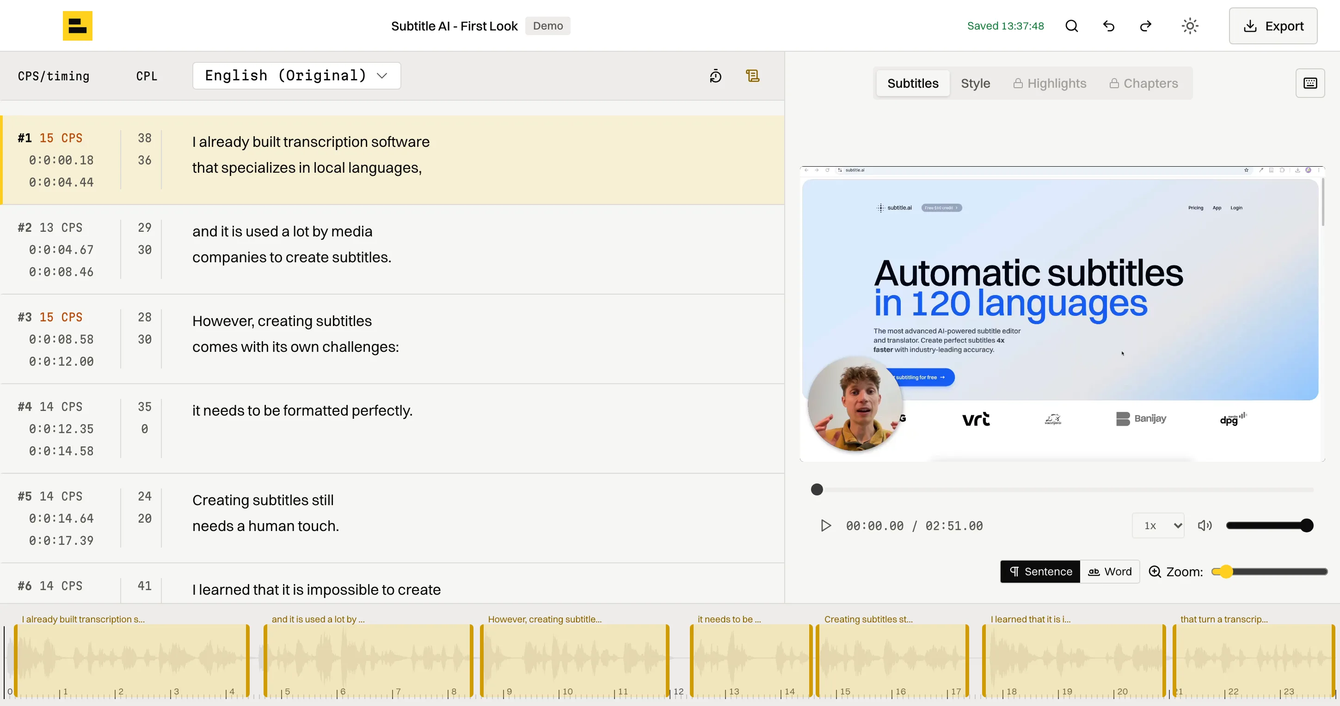Viewport: 1340px width, 706px height.
Task: Select subtitle text "and it is used a lot by media"
Action: click(x=282, y=231)
